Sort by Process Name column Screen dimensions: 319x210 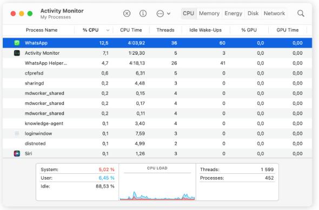coord(42,30)
